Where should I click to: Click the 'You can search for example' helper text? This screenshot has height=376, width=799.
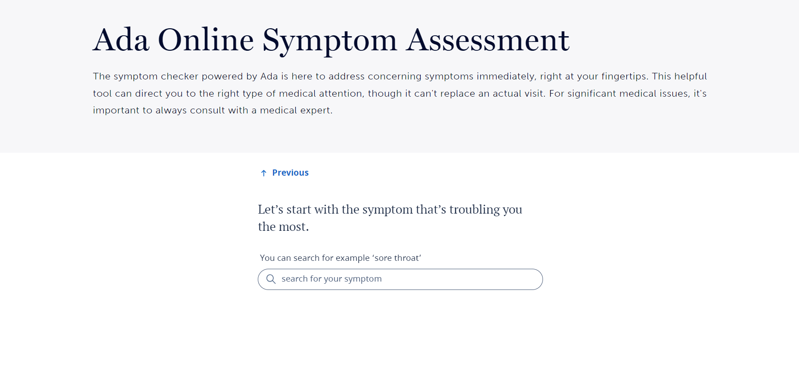point(340,258)
